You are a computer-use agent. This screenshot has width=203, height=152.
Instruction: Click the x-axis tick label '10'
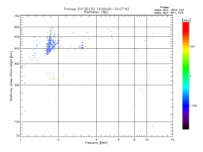point(147,140)
